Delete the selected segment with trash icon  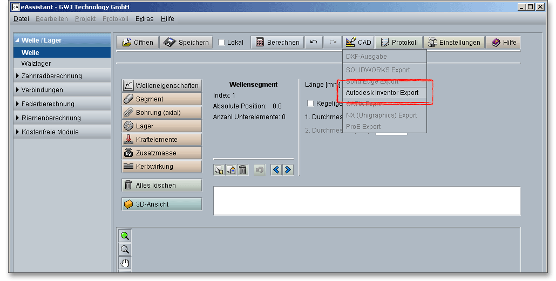(243, 170)
